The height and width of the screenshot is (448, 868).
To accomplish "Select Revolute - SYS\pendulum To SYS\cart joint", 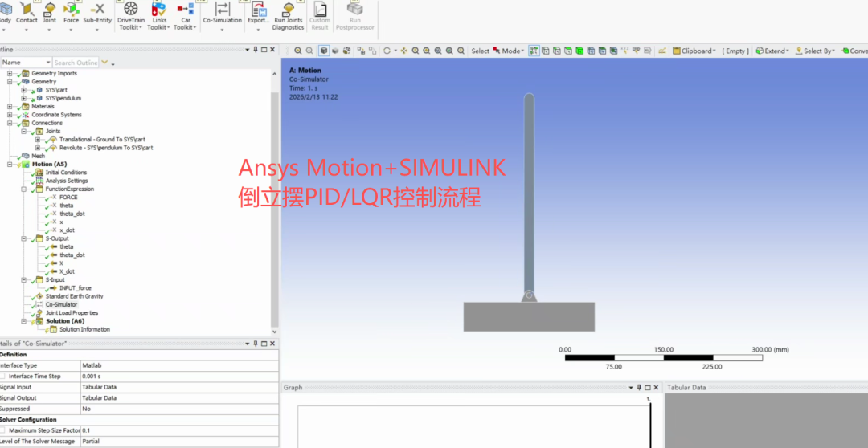I will tap(106, 149).
